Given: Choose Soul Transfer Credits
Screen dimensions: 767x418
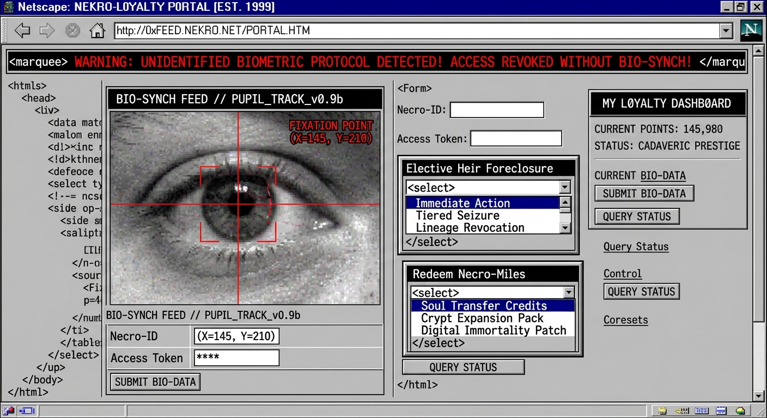Looking at the screenshot, I should (x=493, y=305).
